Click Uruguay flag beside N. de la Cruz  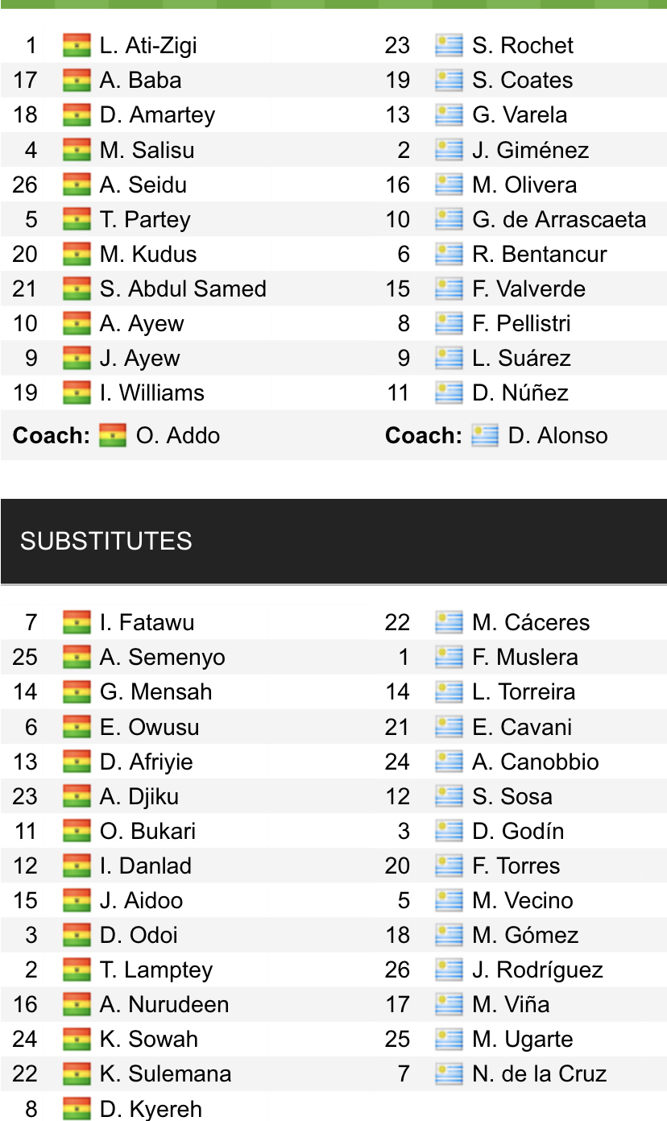(449, 1073)
